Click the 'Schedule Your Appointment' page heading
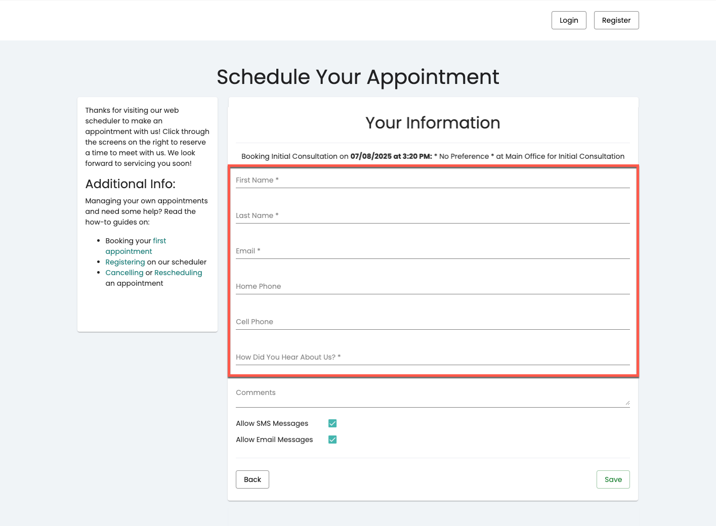Screen dimensions: 716x526 click(358, 77)
